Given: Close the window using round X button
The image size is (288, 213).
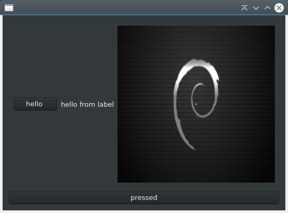Looking at the screenshot, I should (x=279, y=8).
